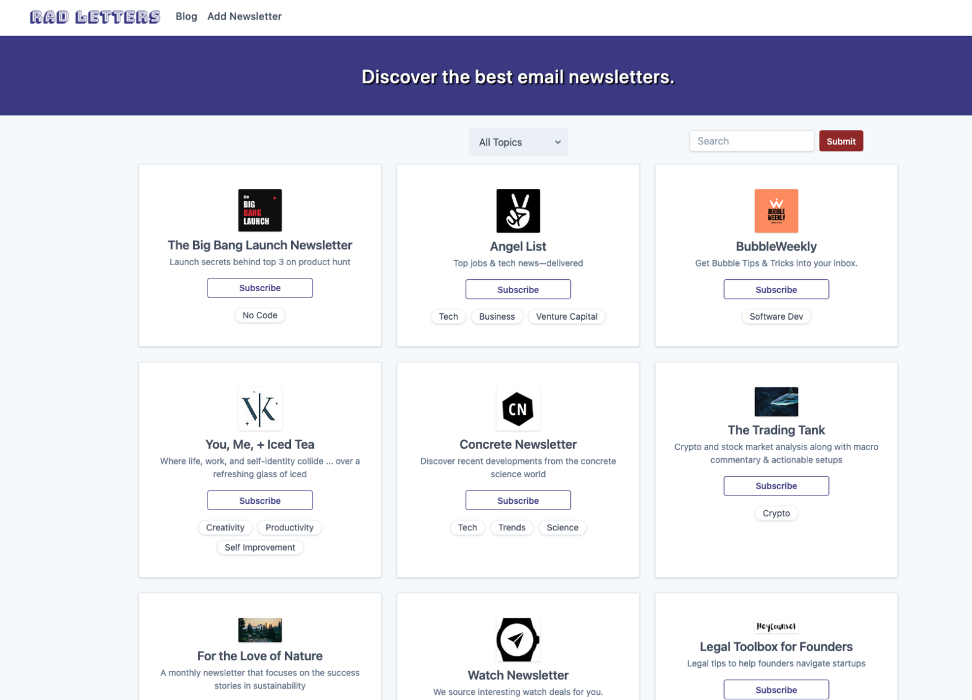Click the For the Love of Nature thumbnail
972x700 pixels.
259,630
